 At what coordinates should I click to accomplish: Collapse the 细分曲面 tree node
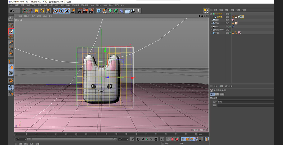pos(211,14)
